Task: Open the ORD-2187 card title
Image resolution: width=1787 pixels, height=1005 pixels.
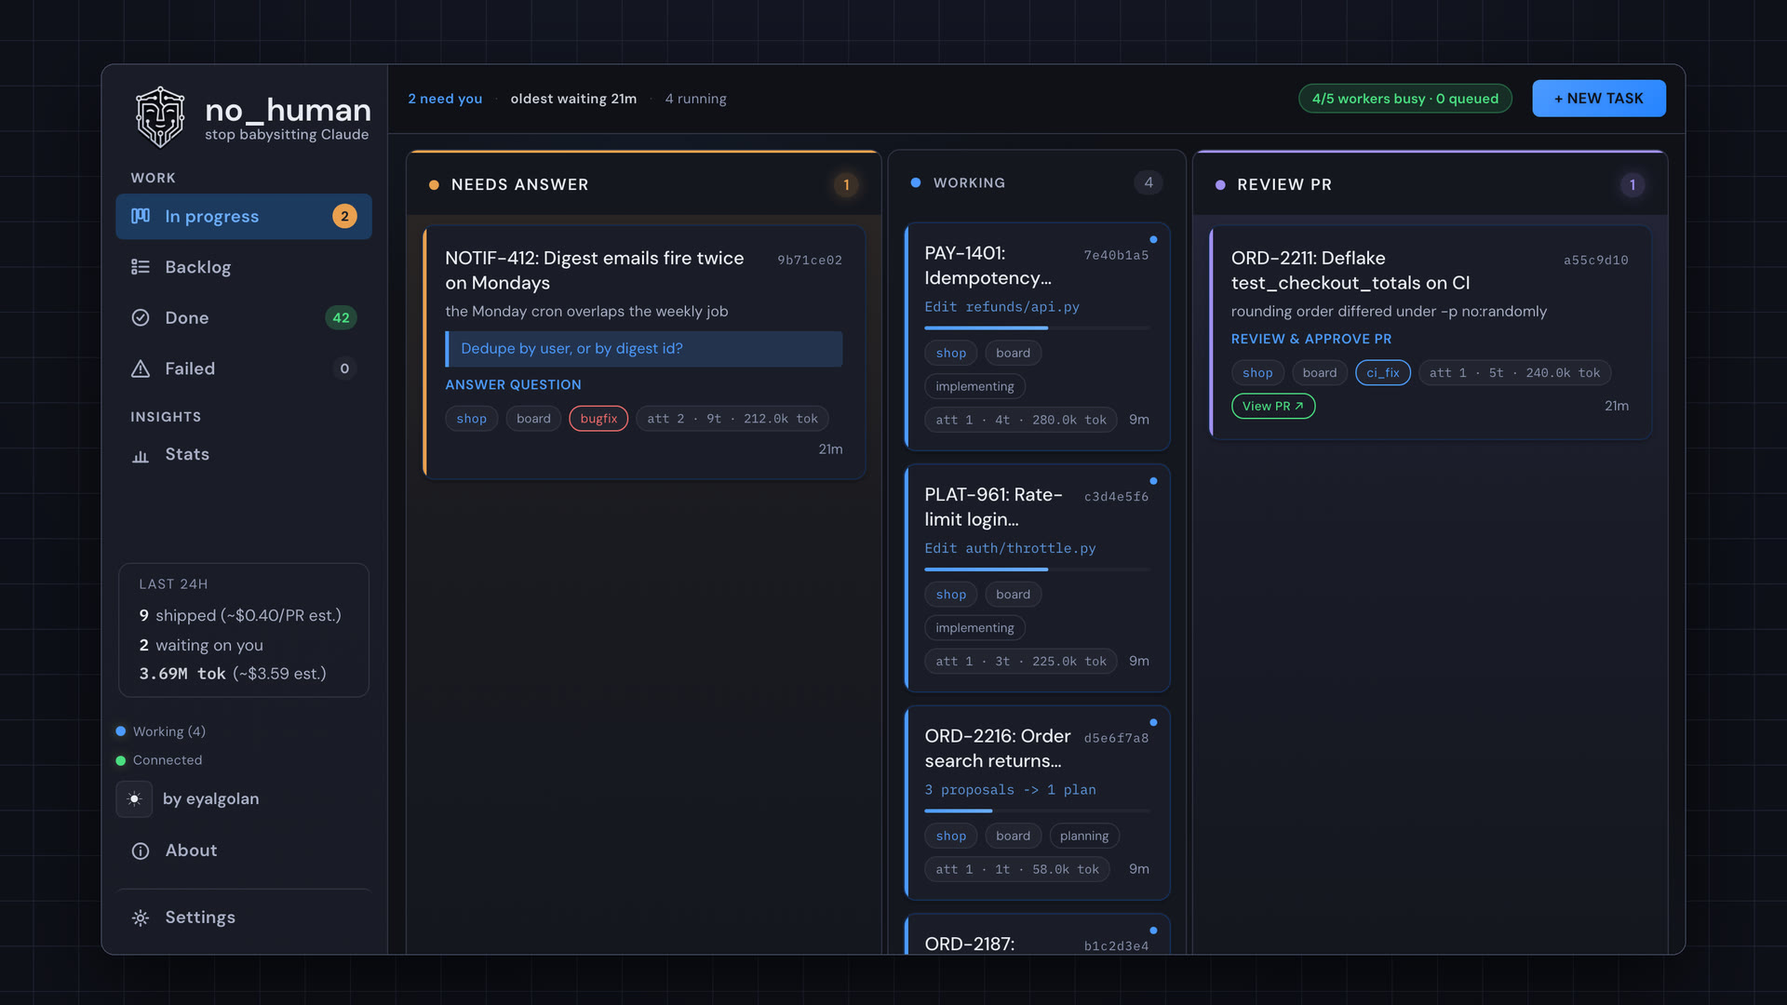Action: click(970, 944)
